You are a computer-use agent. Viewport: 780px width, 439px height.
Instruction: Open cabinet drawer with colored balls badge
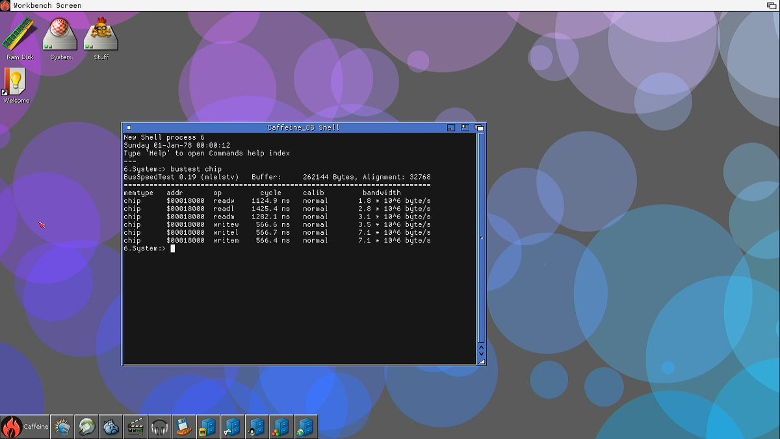point(280,427)
